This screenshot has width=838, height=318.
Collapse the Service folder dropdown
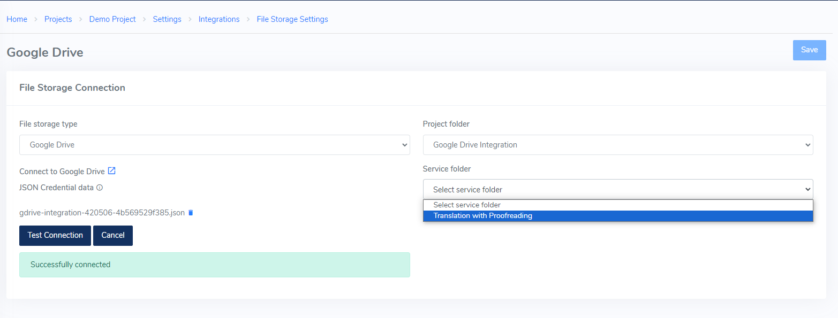(618, 189)
